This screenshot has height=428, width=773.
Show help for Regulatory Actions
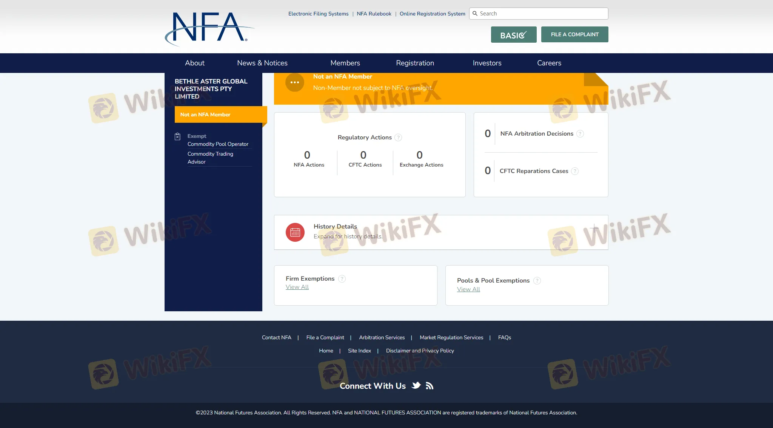(x=398, y=138)
